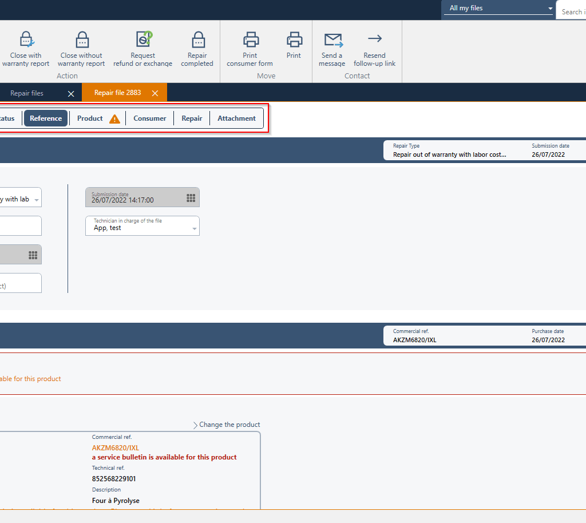Image resolution: width=586 pixels, height=523 pixels.
Task: Click the Search input field
Action: tap(571, 11)
